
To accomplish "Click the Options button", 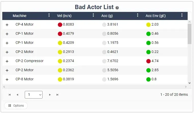I will coord(16,106).
